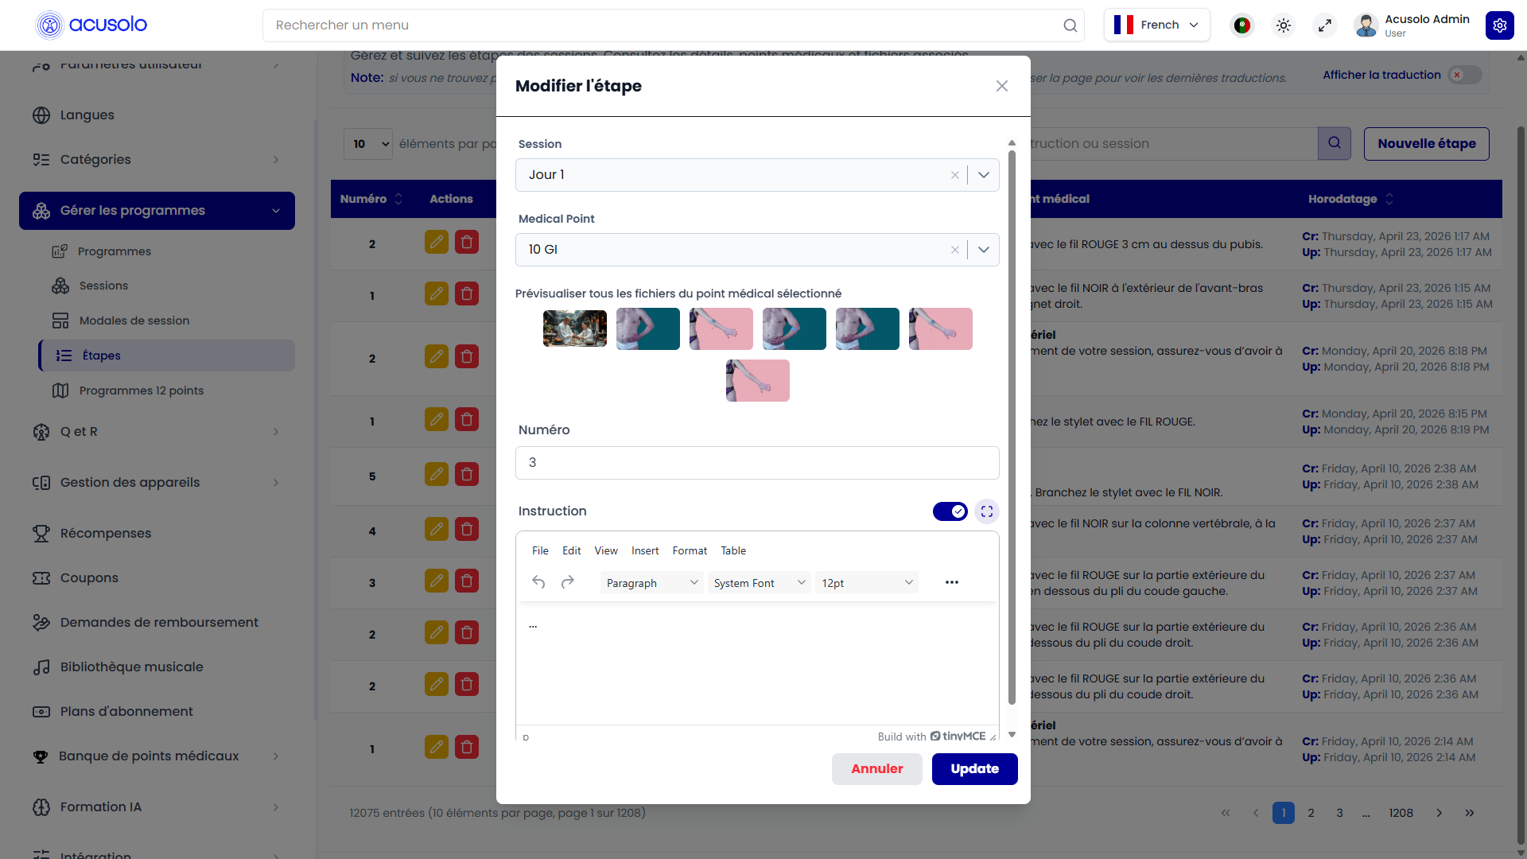Click the Annuler button
The image size is (1527, 859).
tap(876, 769)
